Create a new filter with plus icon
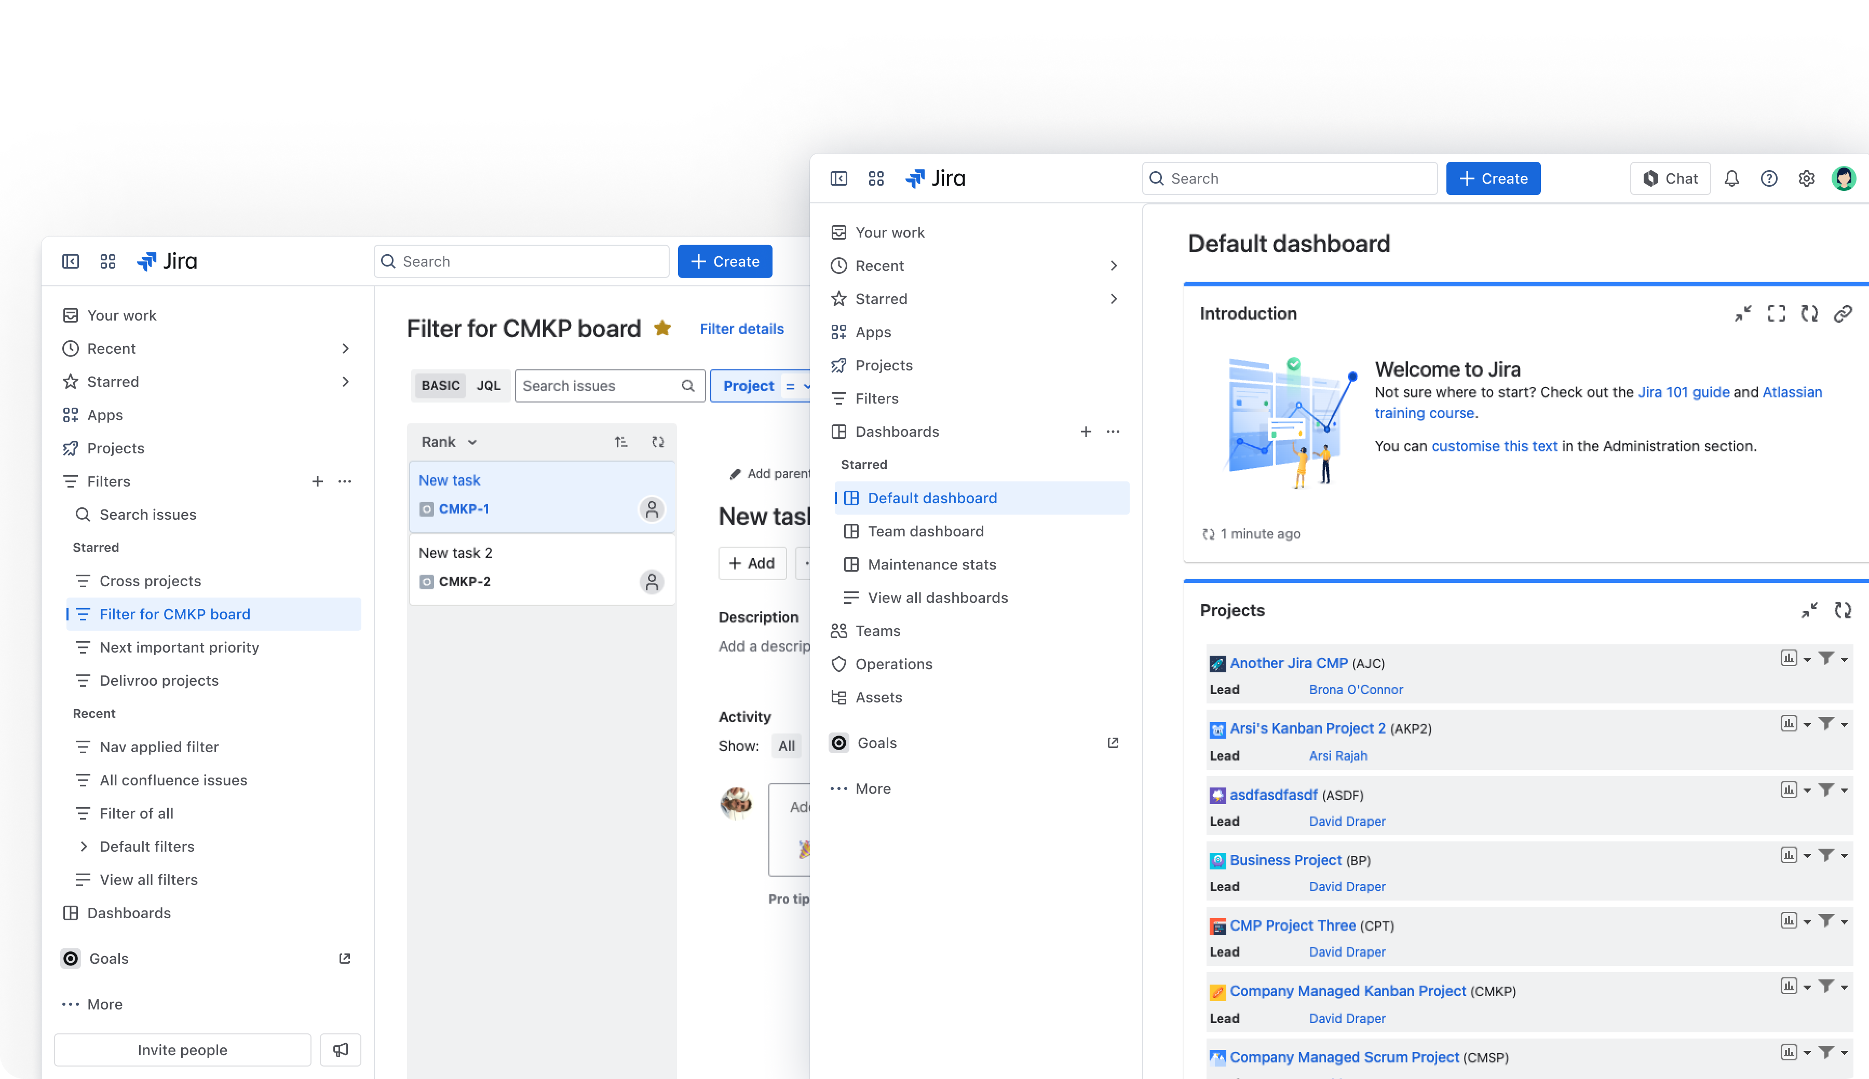 pos(317,481)
